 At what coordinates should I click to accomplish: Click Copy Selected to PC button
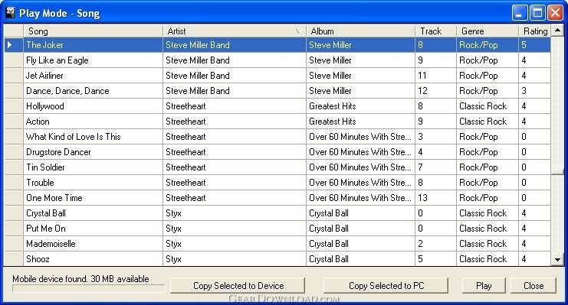tap(386, 285)
